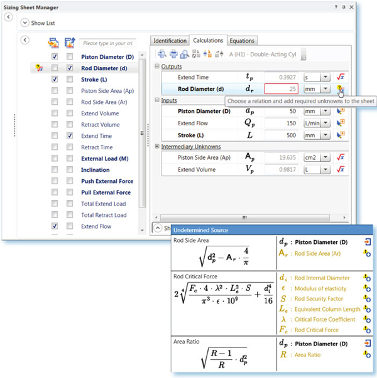Click the Piston Diameter value field
377x378 pixels.
pos(281,111)
